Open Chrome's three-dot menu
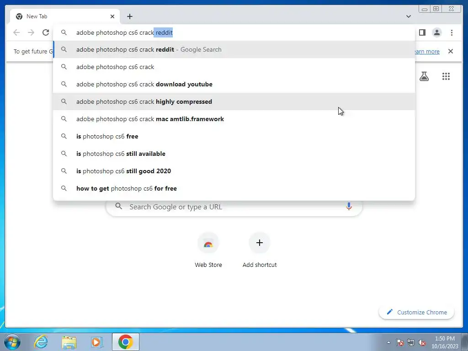The height and width of the screenshot is (351, 468). coord(452,32)
